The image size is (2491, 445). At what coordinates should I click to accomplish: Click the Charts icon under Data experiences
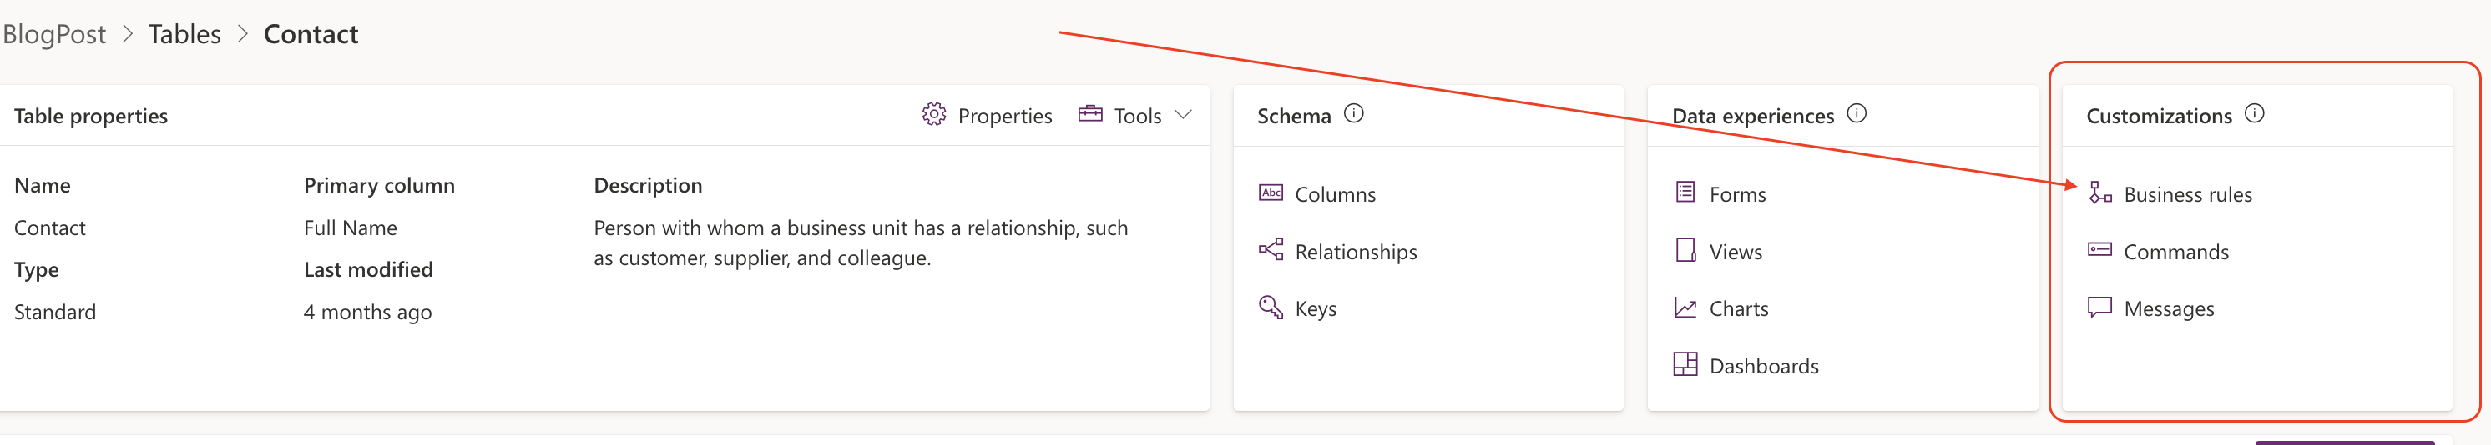pyautogui.click(x=1685, y=308)
